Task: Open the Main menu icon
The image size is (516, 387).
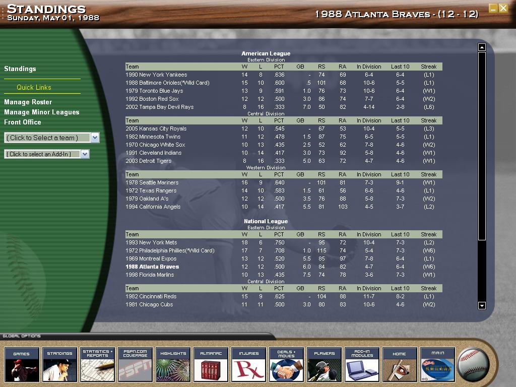Action: pyautogui.click(x=438, y=364)
